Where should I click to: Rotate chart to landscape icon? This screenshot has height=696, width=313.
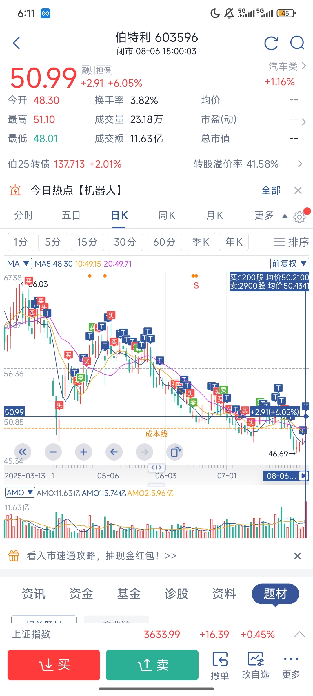coord(175,452)
